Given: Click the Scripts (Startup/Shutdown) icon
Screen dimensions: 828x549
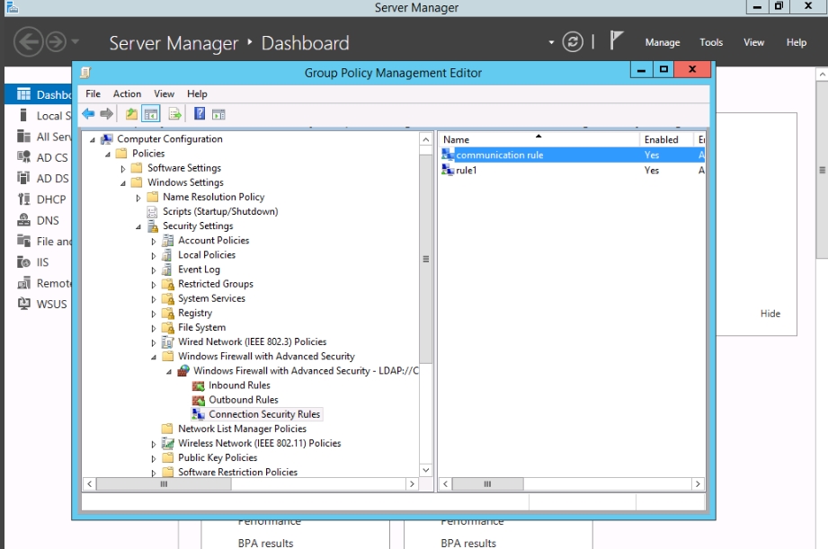Looking at the screenshot, I should pyautogui.click(x=152, y=212).
